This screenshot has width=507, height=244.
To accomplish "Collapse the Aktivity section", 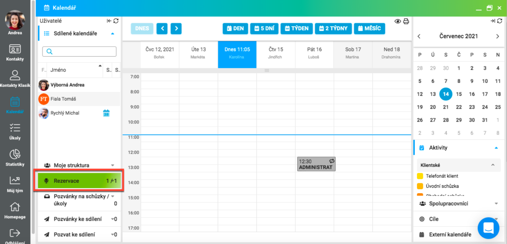I will pyautogui.click(x=496, y=148).
